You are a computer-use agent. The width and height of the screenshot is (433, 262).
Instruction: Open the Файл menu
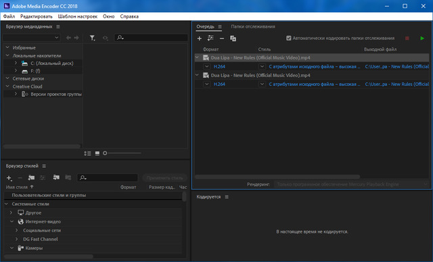(x=9, y=16)
